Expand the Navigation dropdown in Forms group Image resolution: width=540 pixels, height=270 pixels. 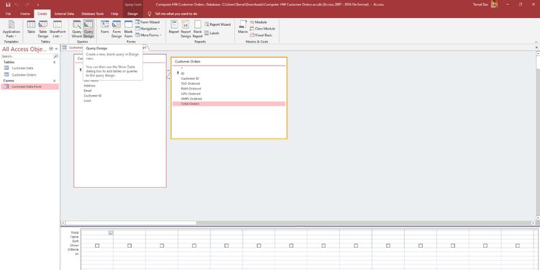[x=148, y=29]
